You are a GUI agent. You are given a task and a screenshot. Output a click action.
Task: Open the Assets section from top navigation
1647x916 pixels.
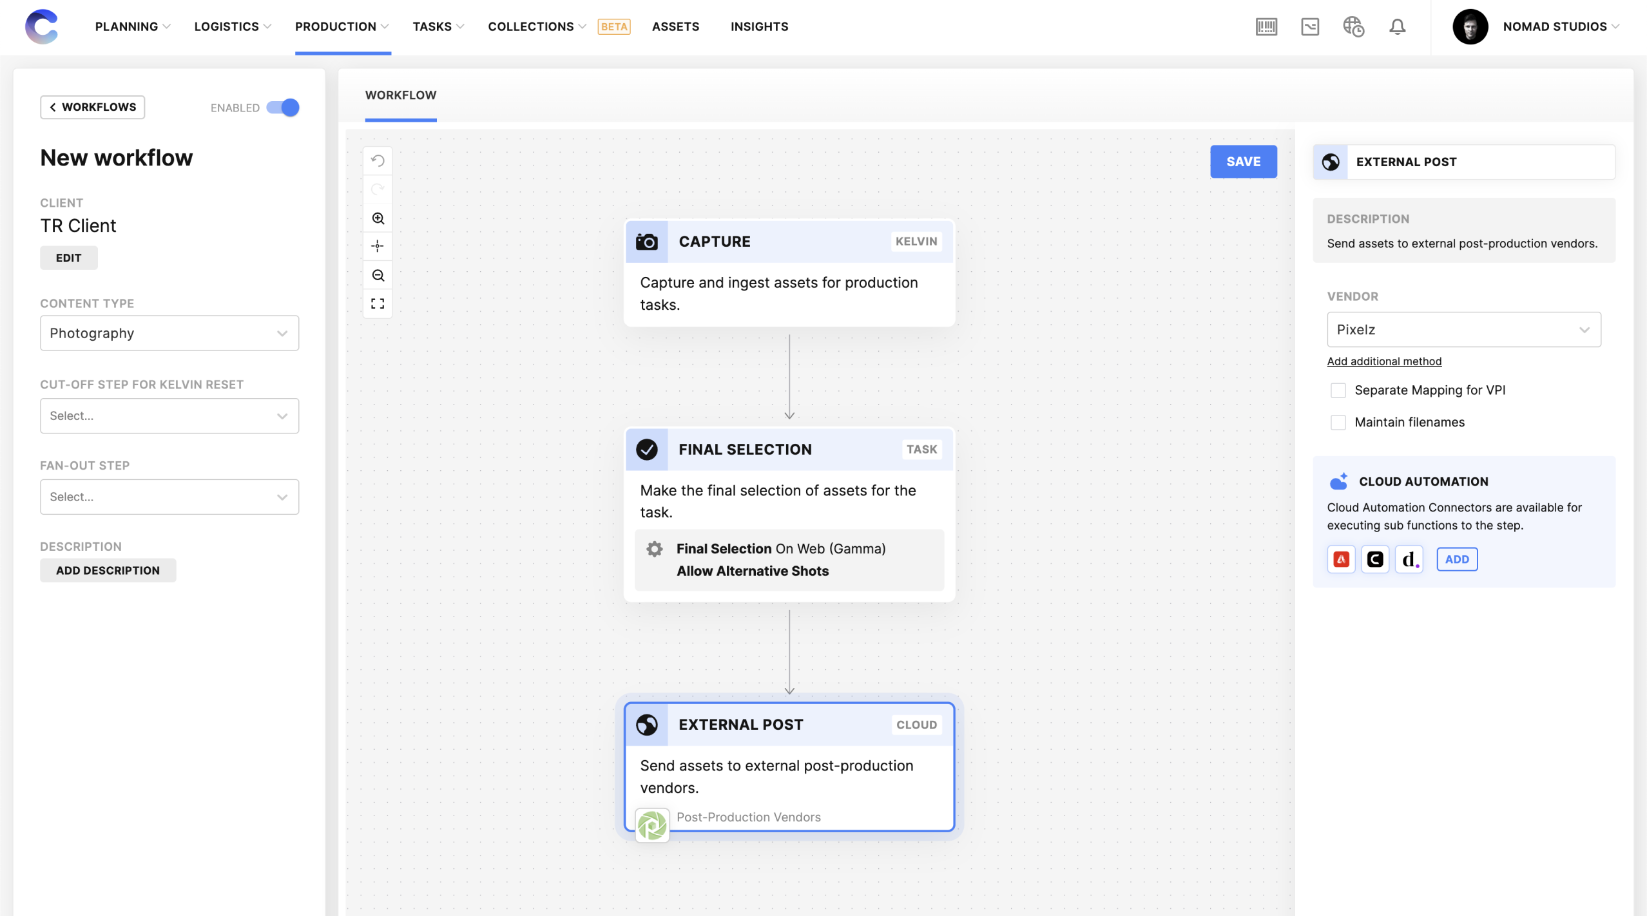(x=675, y=26)
